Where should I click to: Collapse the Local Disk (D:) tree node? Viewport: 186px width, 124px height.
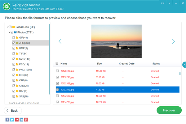click(7, 27)
